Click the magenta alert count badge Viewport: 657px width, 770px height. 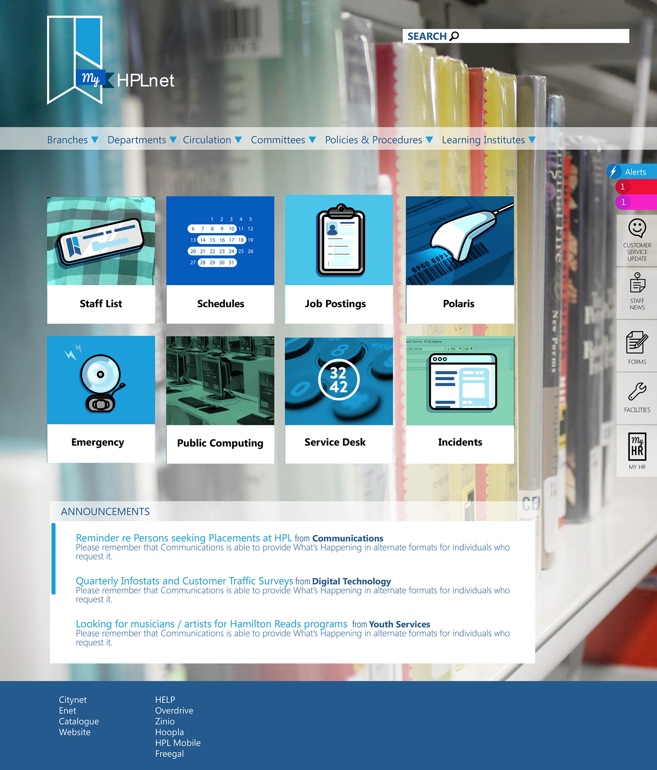[623, 202]
